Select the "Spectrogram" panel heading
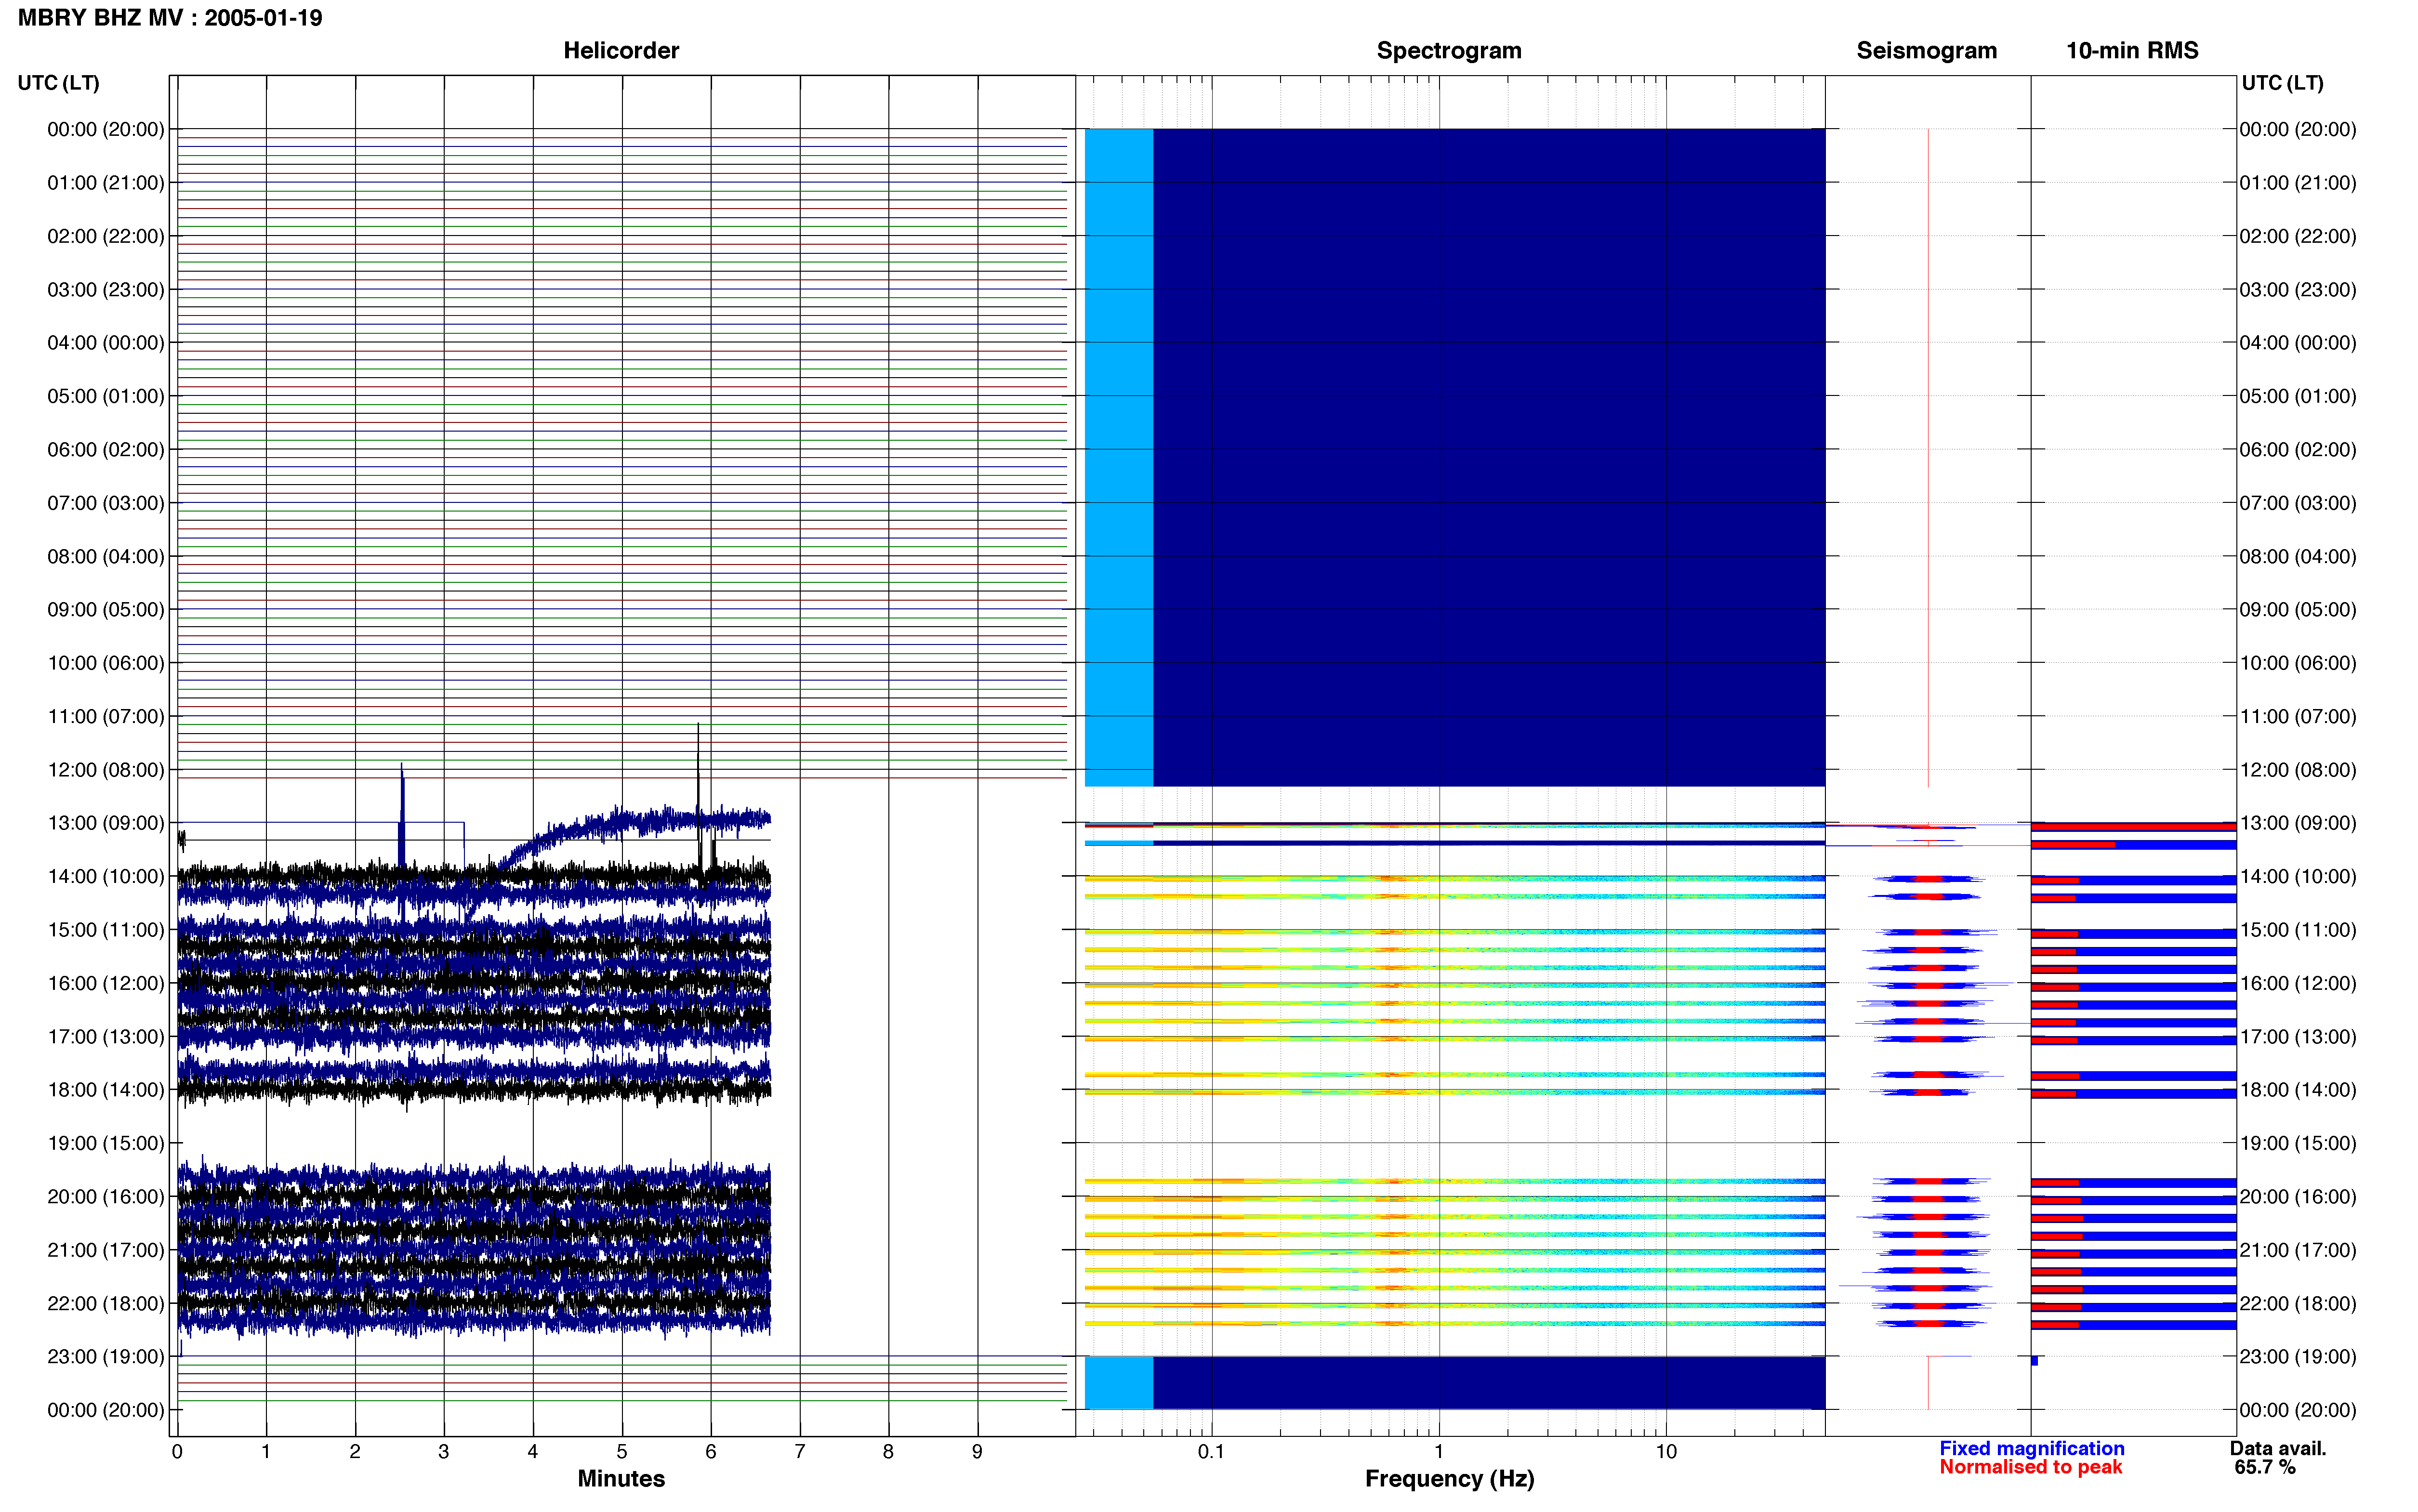The width and height of the screenshot is (2418, 1512). coord(1449,50)
